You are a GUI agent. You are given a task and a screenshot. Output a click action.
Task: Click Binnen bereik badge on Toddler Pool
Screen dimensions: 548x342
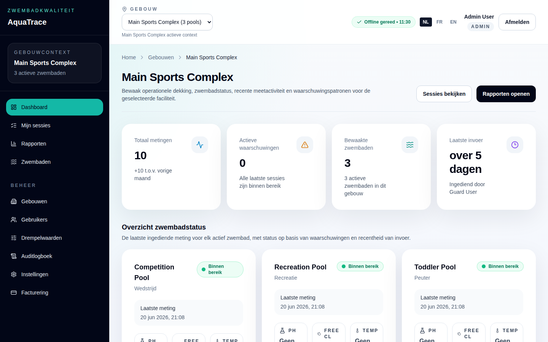click(500, 266)
